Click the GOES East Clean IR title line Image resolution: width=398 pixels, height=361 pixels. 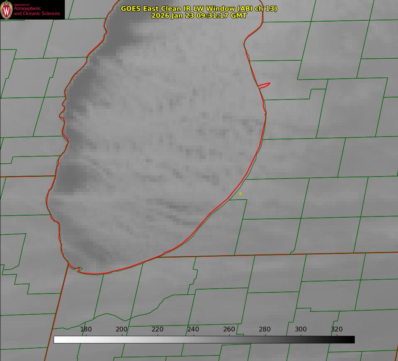199,8
